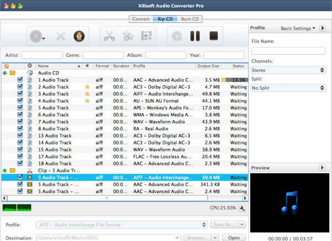The height and width of the screenshot is (241, 332).
Task: Click the Save As button
Action: 225,224
